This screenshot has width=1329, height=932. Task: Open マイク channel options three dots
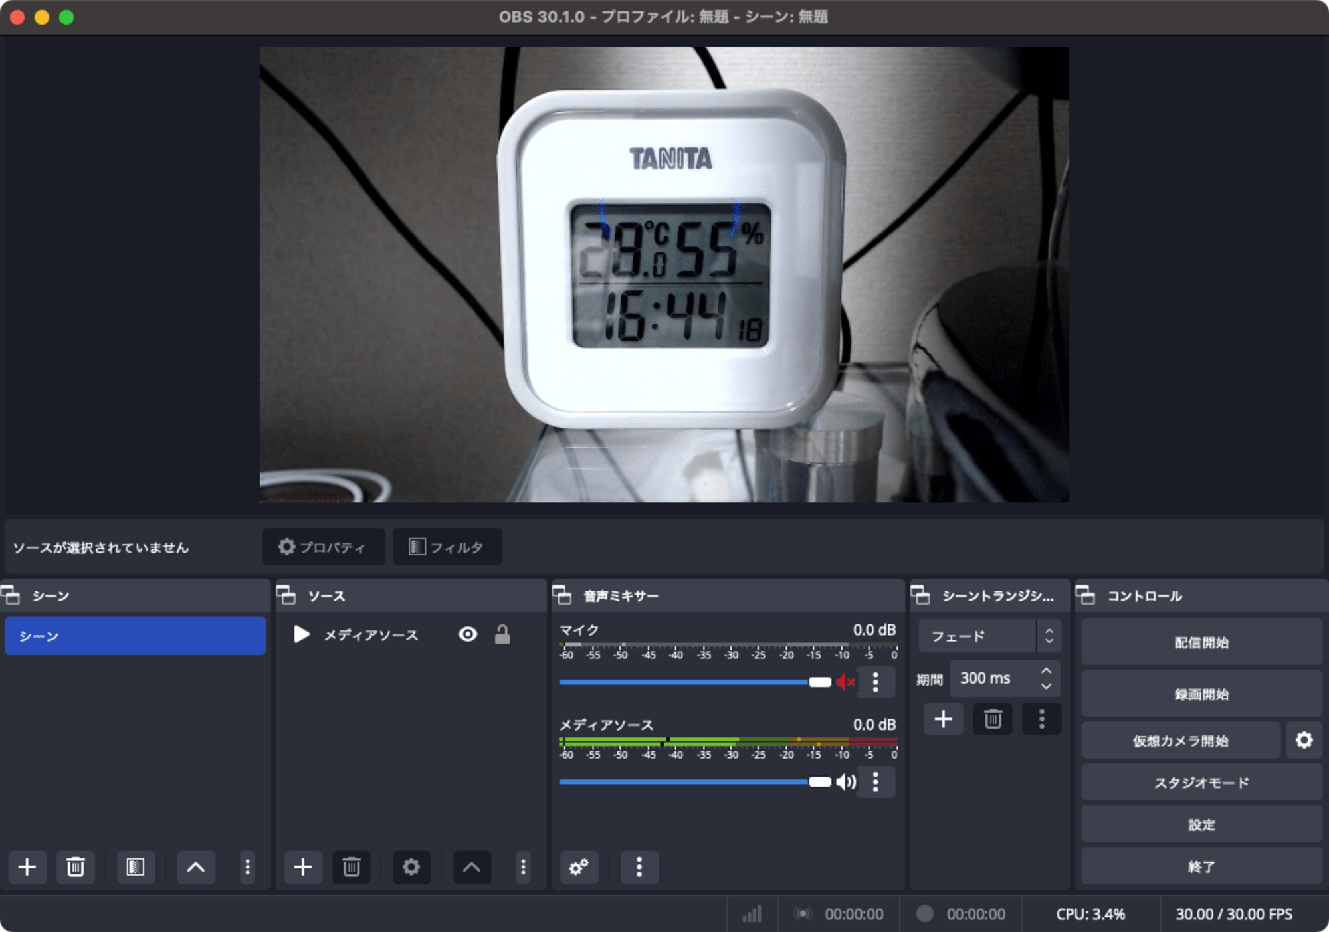pos(876,682)
